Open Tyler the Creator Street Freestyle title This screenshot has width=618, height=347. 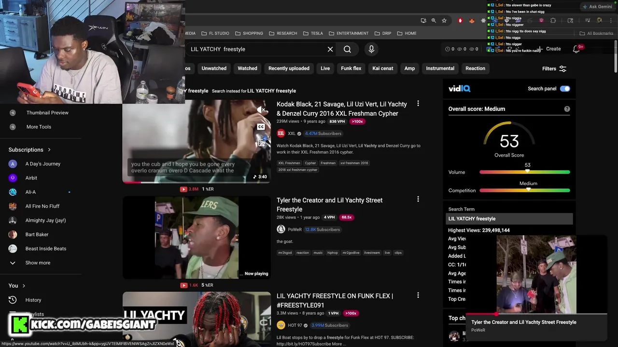pyautogui.click(x=329, y=205)
